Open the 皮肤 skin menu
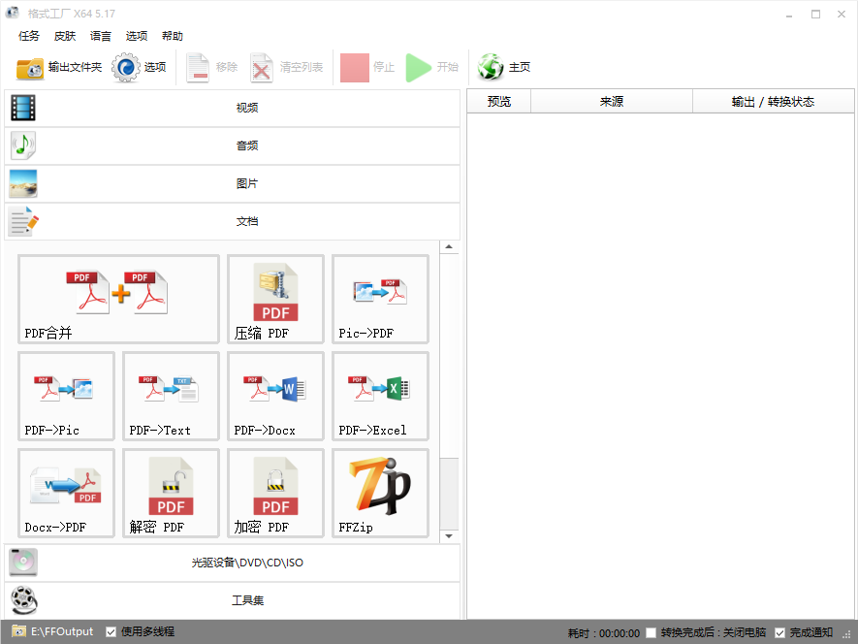Viewport: 858px width, 644px height. (x=65, y=36)
